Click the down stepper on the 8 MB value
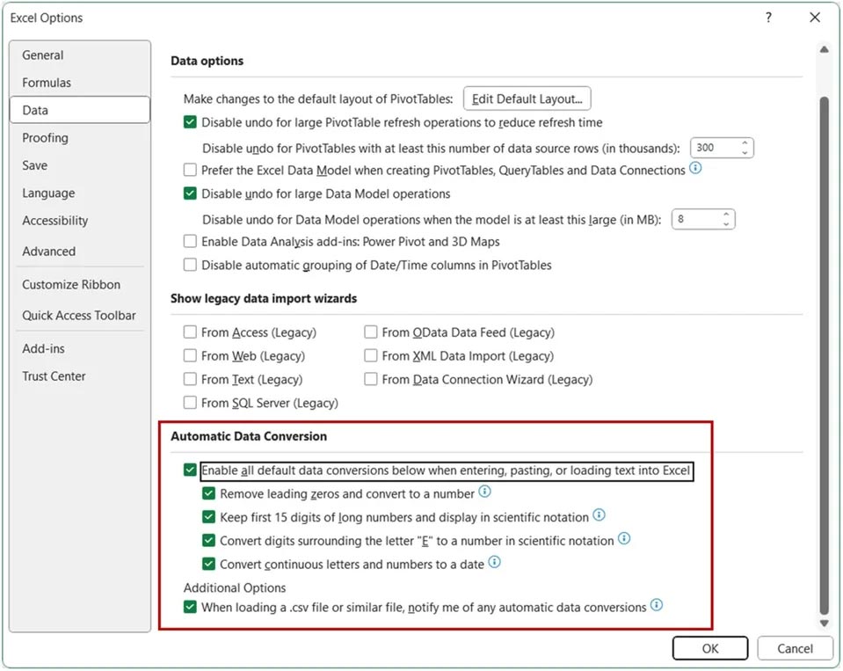Screen dimensions: 843x671 click(728, 223)
